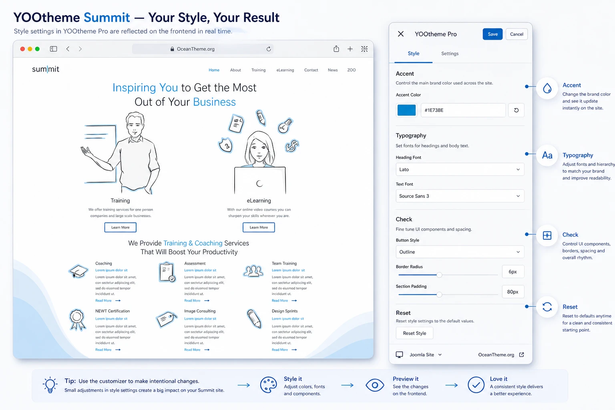This screenshot has height=410, width=615.
Task: Click the Typography Aa icon
Action: click(x=547, y=155)
